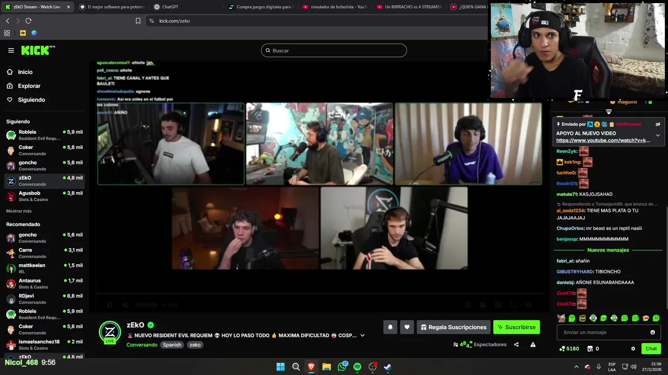668x375 pixels.
Task: Go back in browser history
Action: point(7,21)
